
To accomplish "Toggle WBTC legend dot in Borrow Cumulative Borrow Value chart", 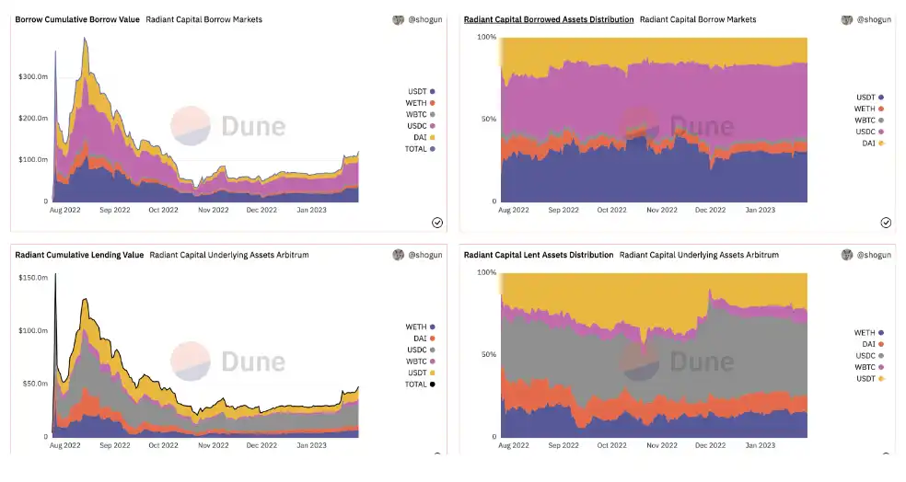I will 432,115.
